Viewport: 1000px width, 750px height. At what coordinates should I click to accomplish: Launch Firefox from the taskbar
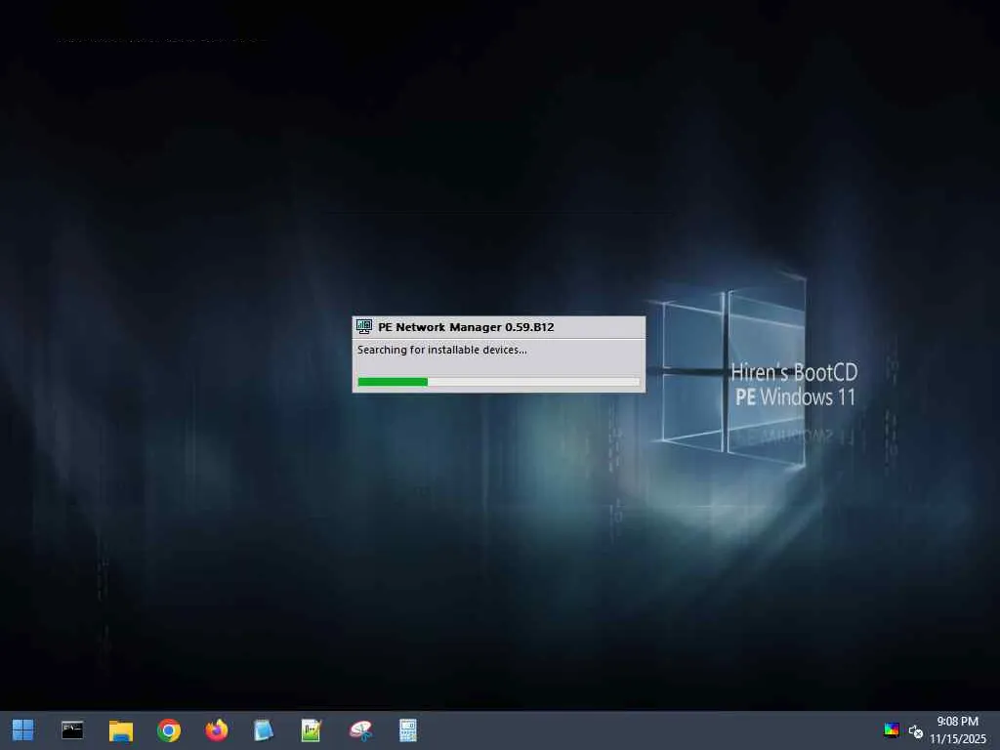(216, 730)
